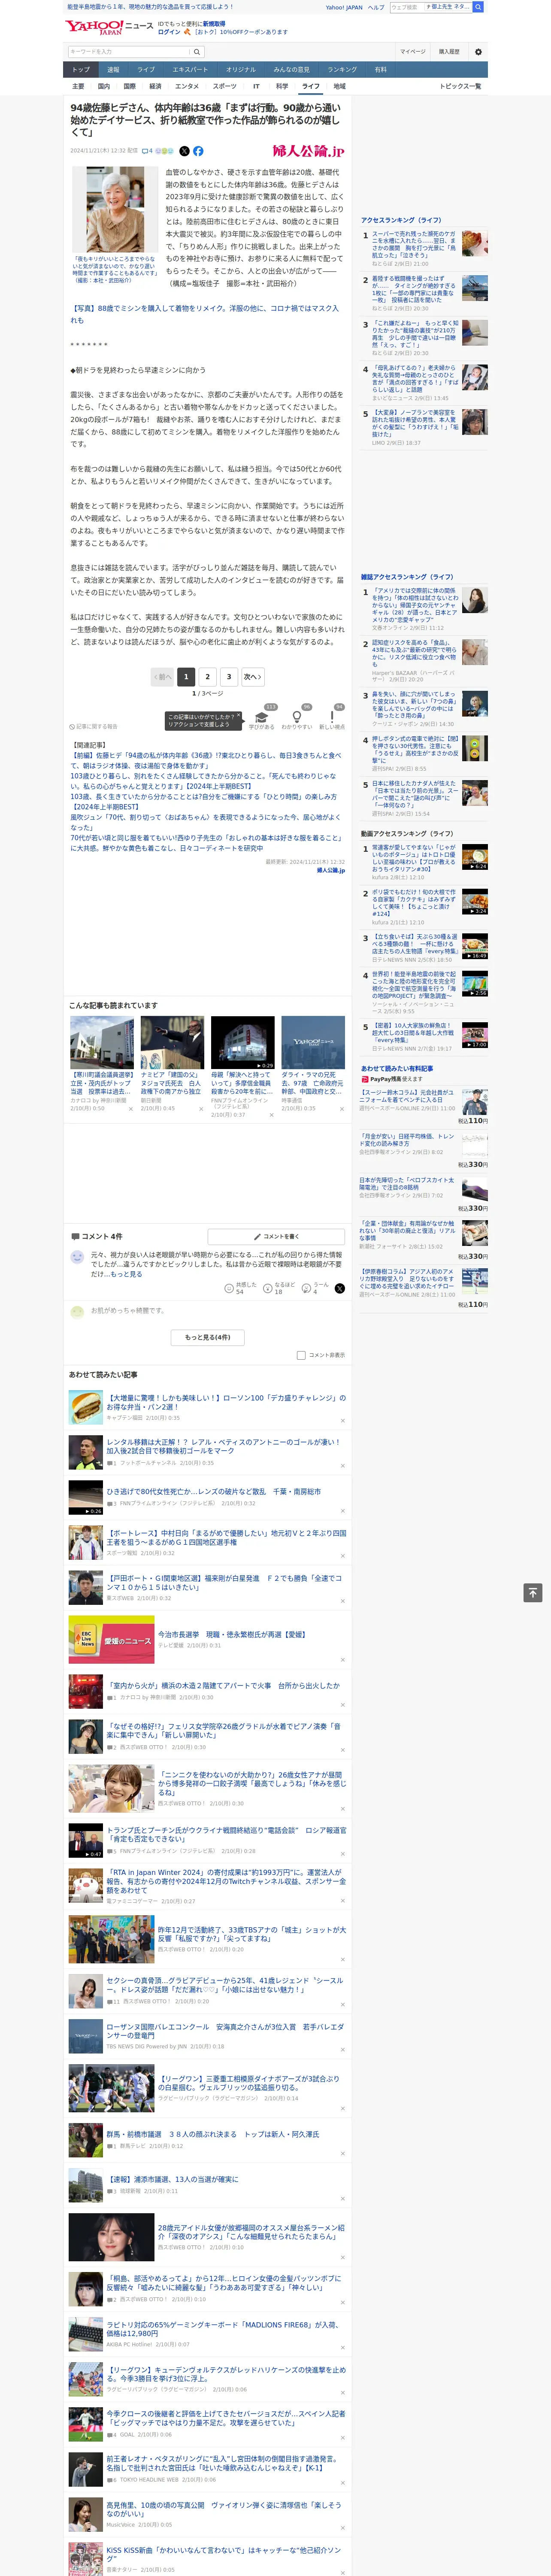551x2576 pixels.
Task: Click the search magnifier next to keyword field
Action: (198, 52)
